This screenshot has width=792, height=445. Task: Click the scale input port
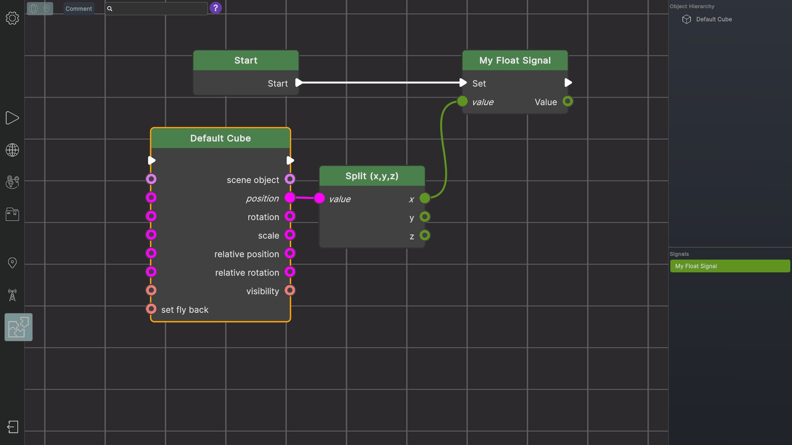point(151,235)
